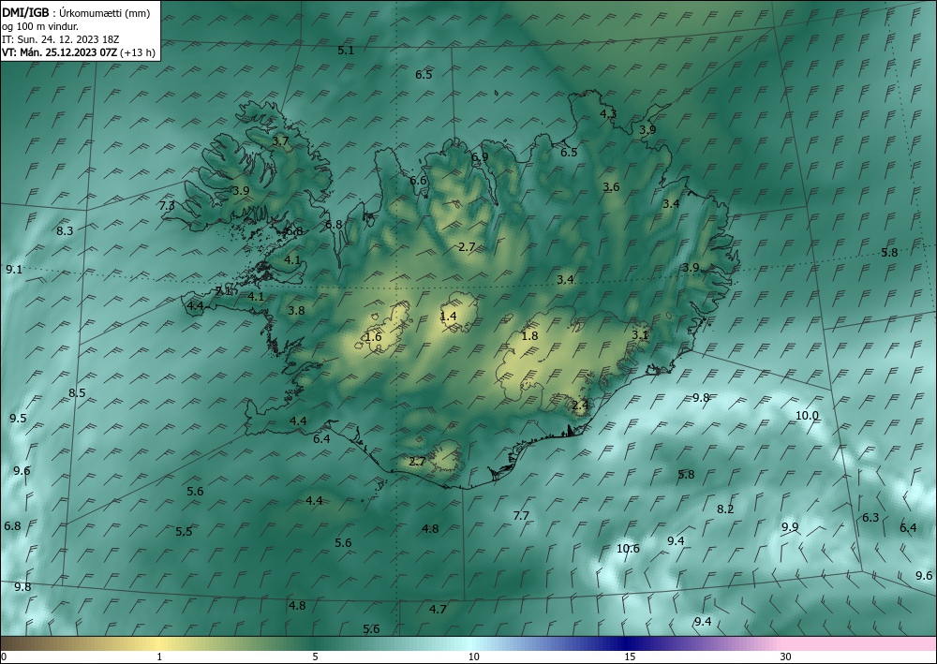
Task: Click the '(+13 h)' forecast offset text
Action: tap(138, 52)
